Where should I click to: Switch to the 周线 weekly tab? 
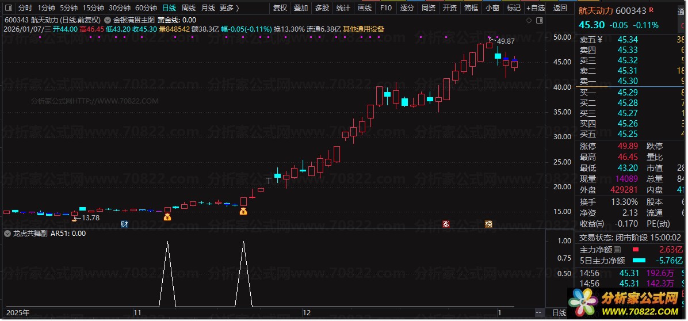(x=188, y=8)
